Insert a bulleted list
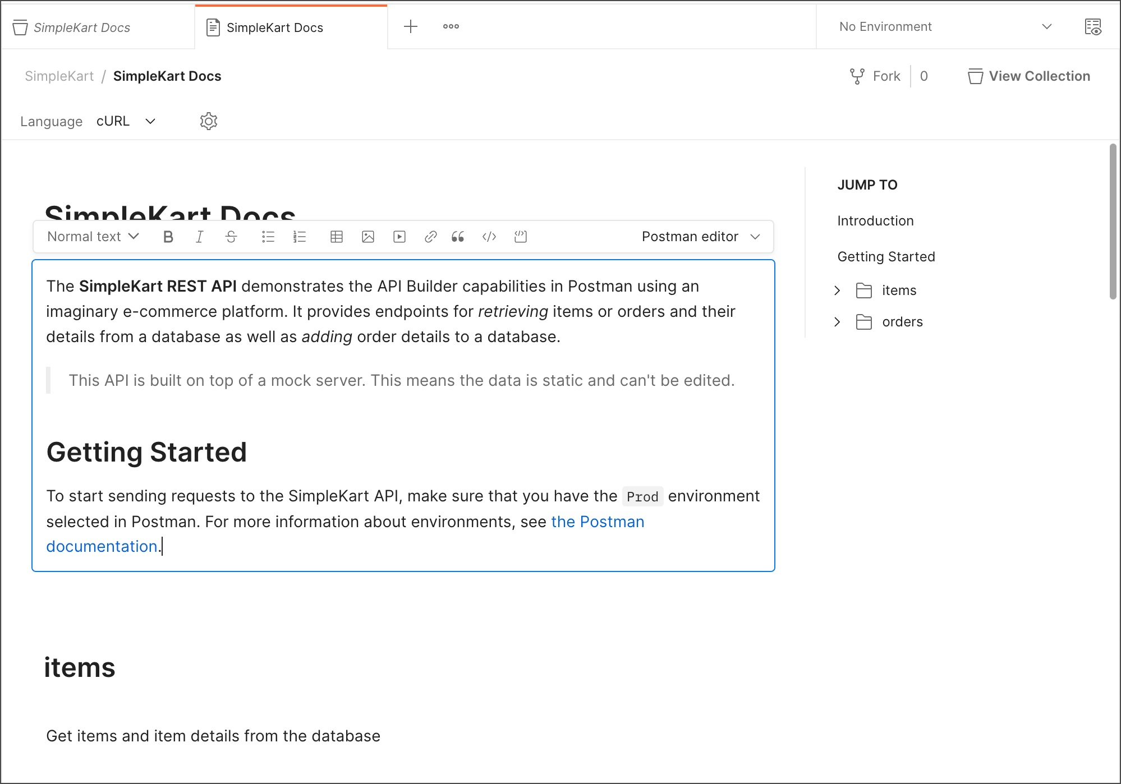The height and width of the screenshot is (784, 1121). tap(268, 237)
